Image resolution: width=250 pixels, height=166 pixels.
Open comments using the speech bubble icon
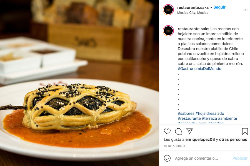178,131
